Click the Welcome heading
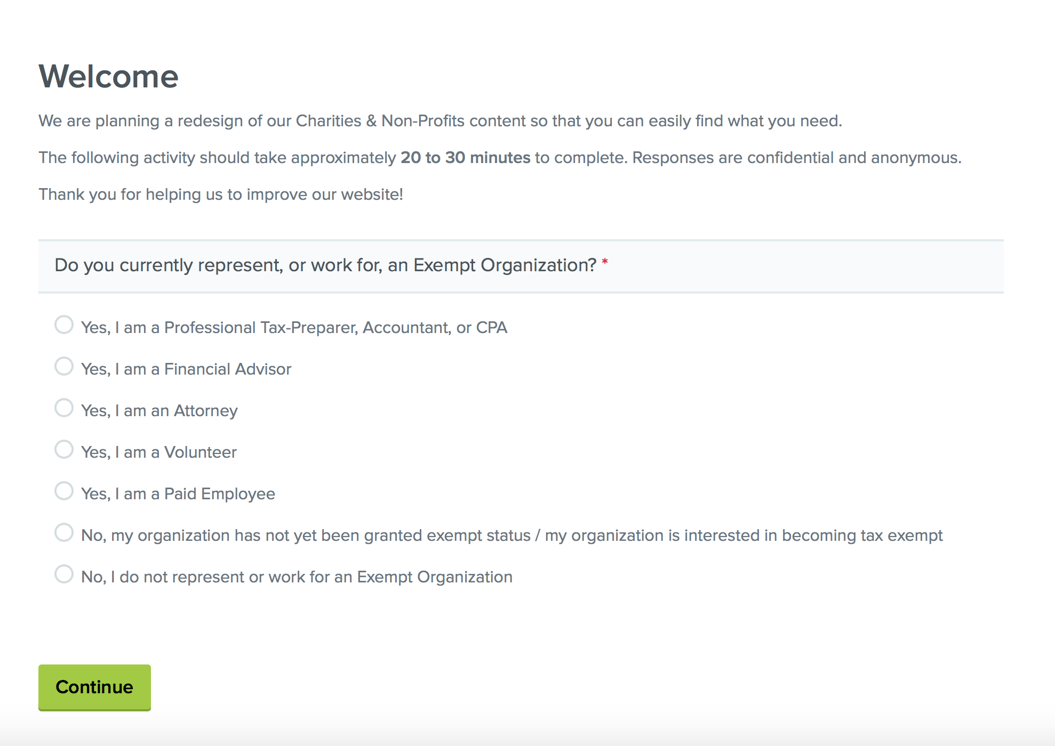 (108, 76)
